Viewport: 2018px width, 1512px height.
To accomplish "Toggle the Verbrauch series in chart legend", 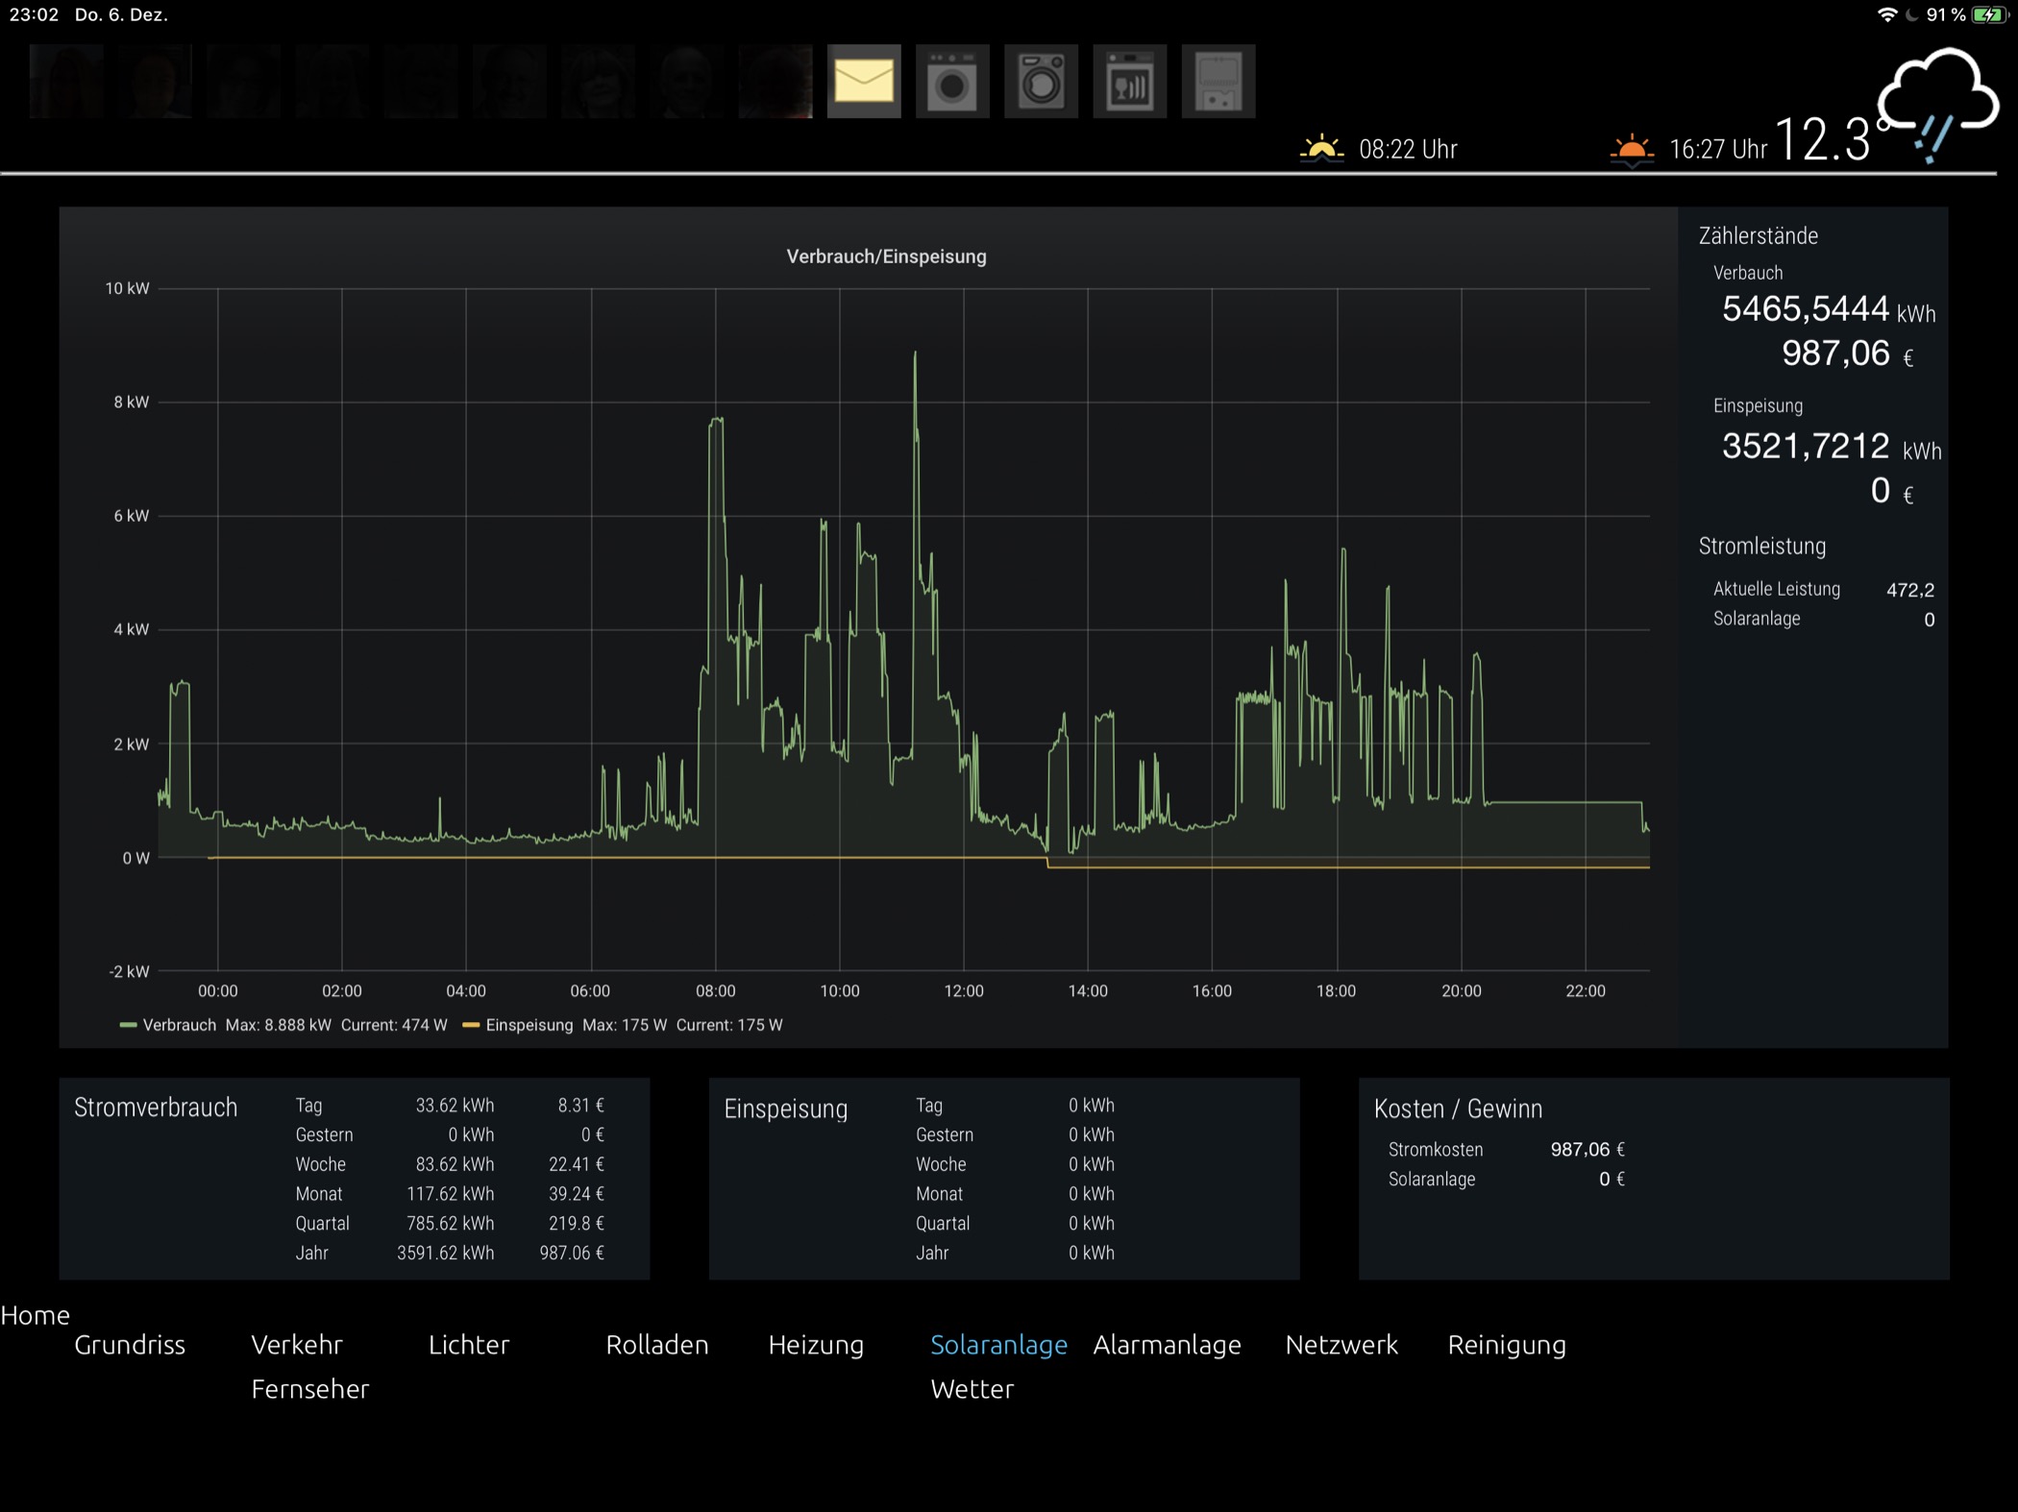I will [x=180, y=1025].
